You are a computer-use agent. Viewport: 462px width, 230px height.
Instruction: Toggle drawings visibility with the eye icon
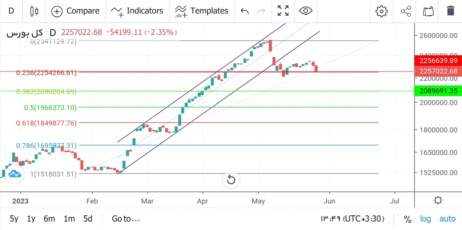tap(305, 11)
